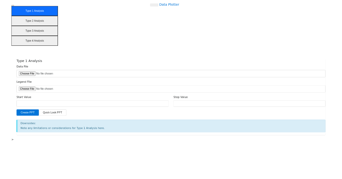Click the Create PPT button

pyautogui.click(x=28, y=113)
